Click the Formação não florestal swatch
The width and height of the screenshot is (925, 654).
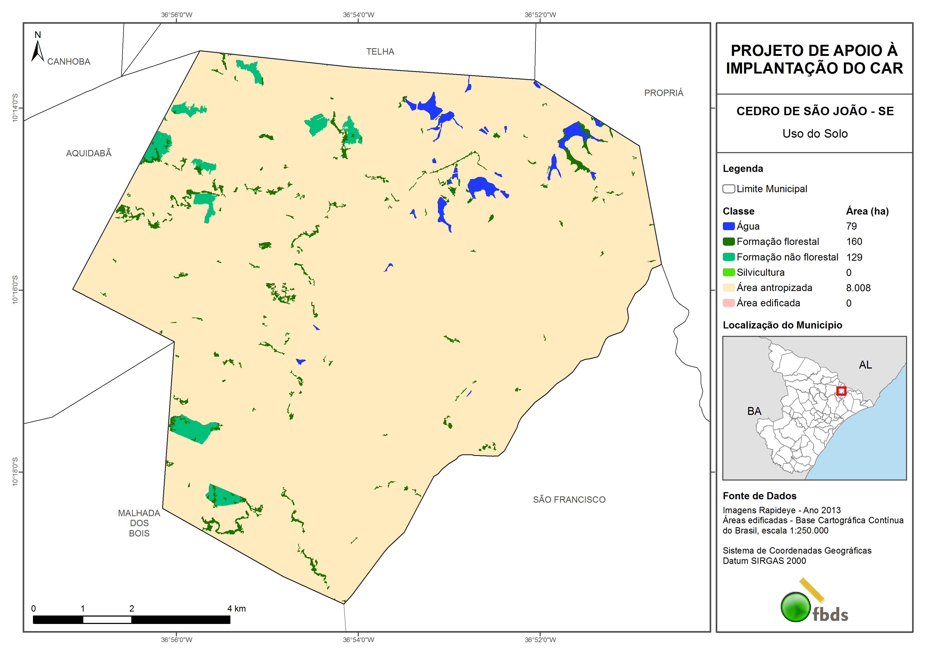[728, 257]
